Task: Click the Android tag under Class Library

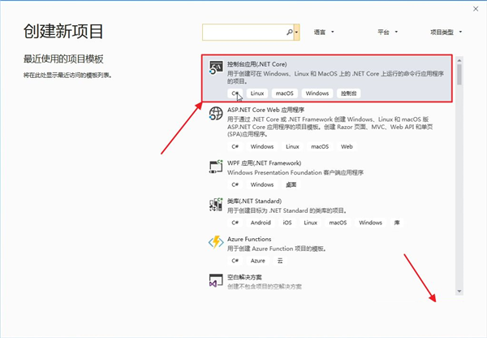Action: [x=261, y=223]
